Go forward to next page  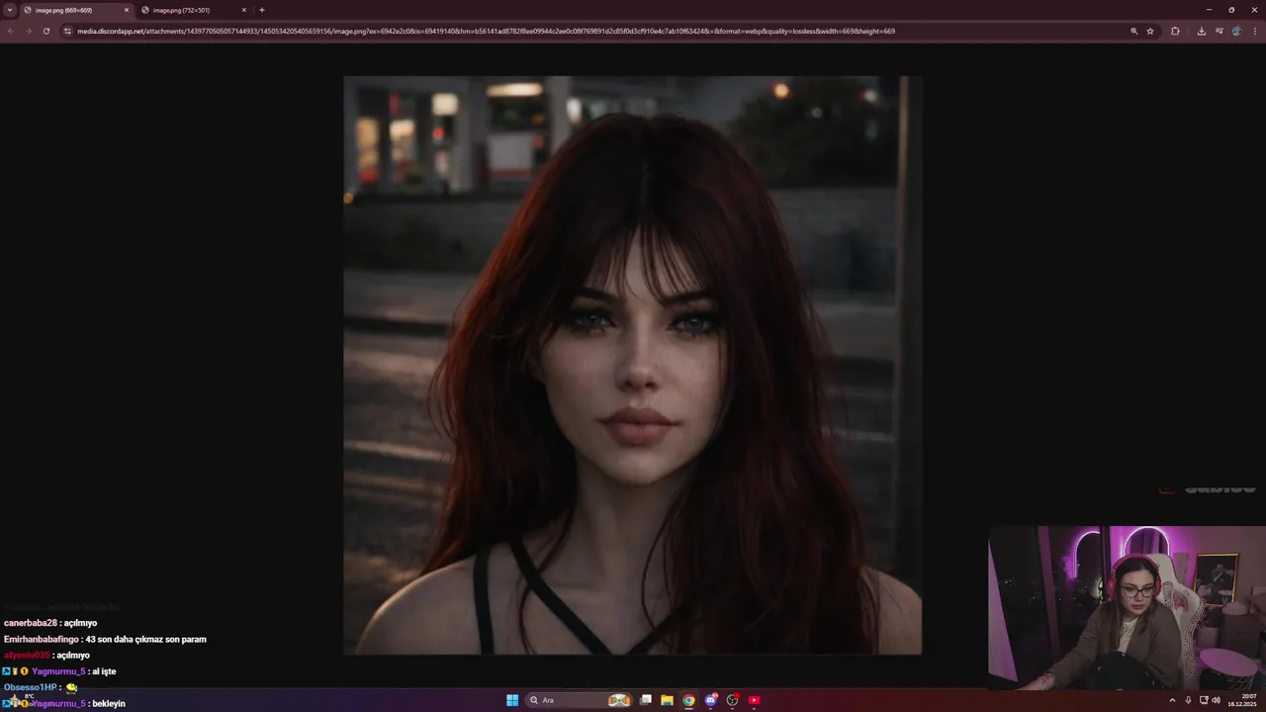coord(28,31)
